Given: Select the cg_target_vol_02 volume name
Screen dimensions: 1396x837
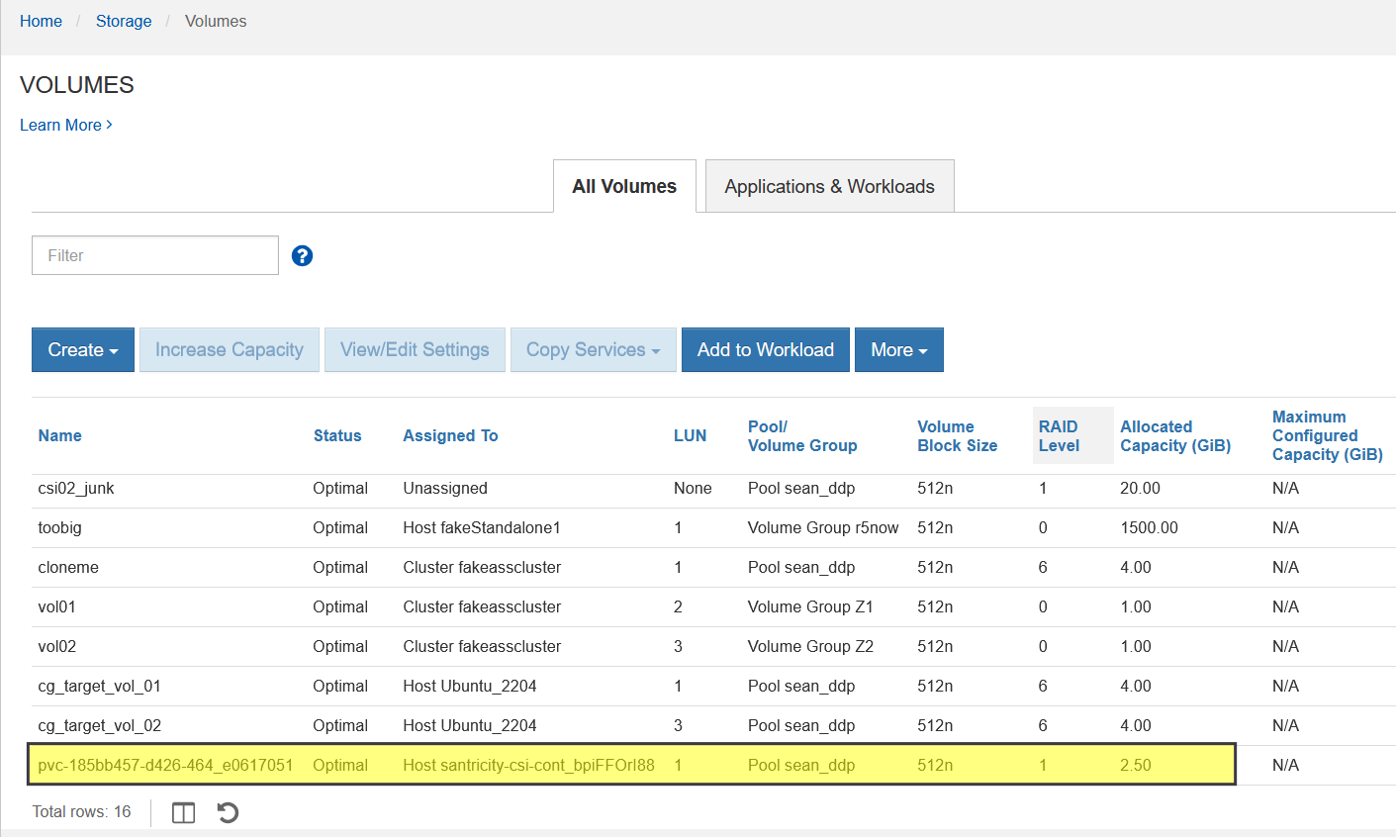Looking at the screenshot, I should coord(100,726).
